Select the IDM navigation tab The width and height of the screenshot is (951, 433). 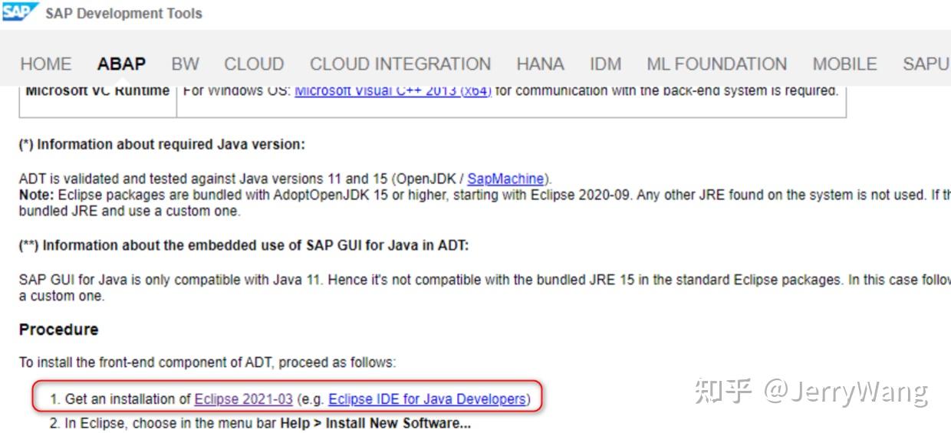point(605,64)
